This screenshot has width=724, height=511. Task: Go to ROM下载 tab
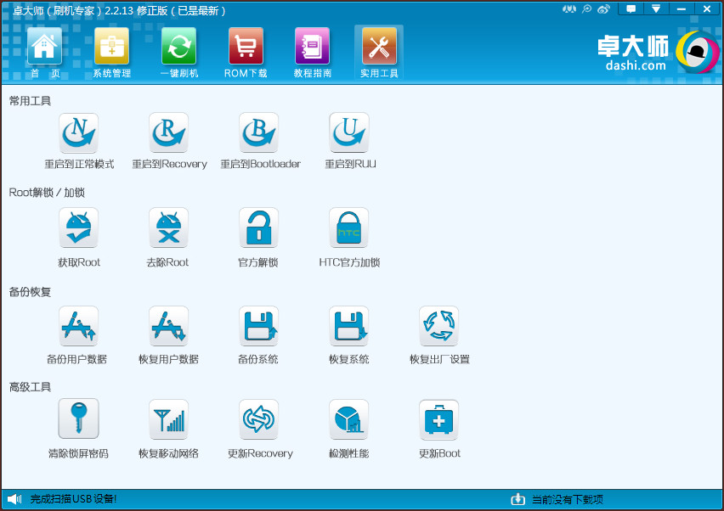[x=246, y=52]
